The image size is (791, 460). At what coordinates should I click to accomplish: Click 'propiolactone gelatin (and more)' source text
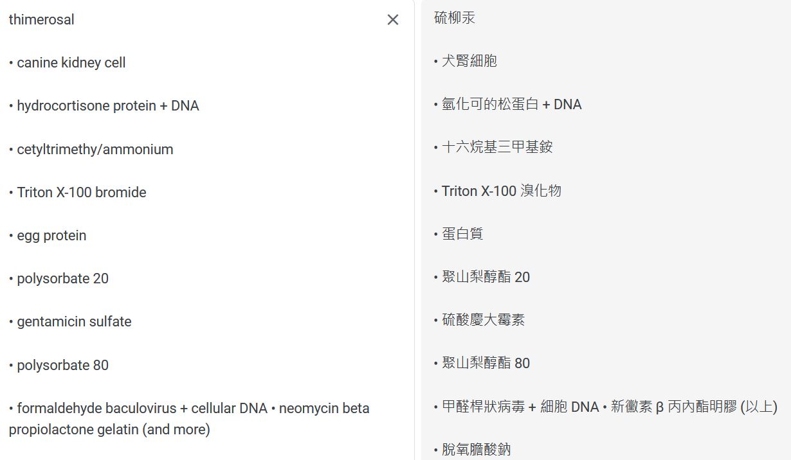tap(109, 430)
